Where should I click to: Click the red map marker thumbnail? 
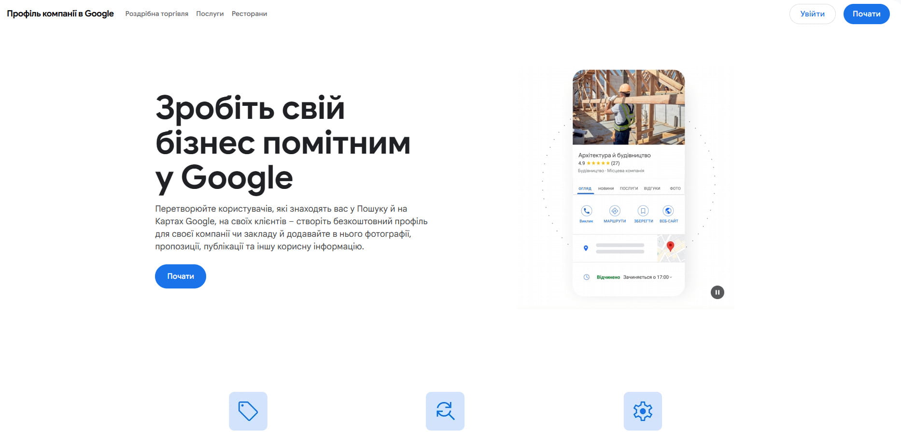point(671,248)
